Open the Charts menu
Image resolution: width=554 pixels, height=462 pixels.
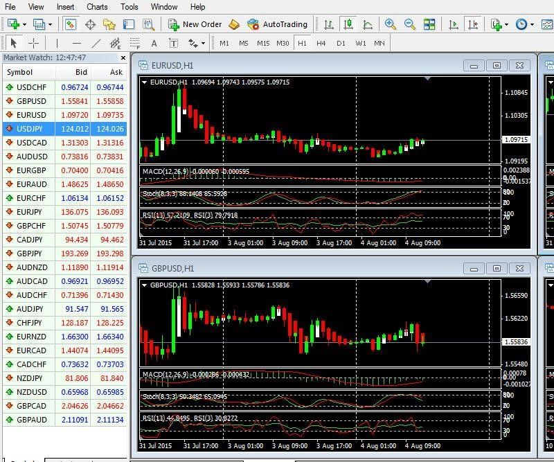pos(97,6)
